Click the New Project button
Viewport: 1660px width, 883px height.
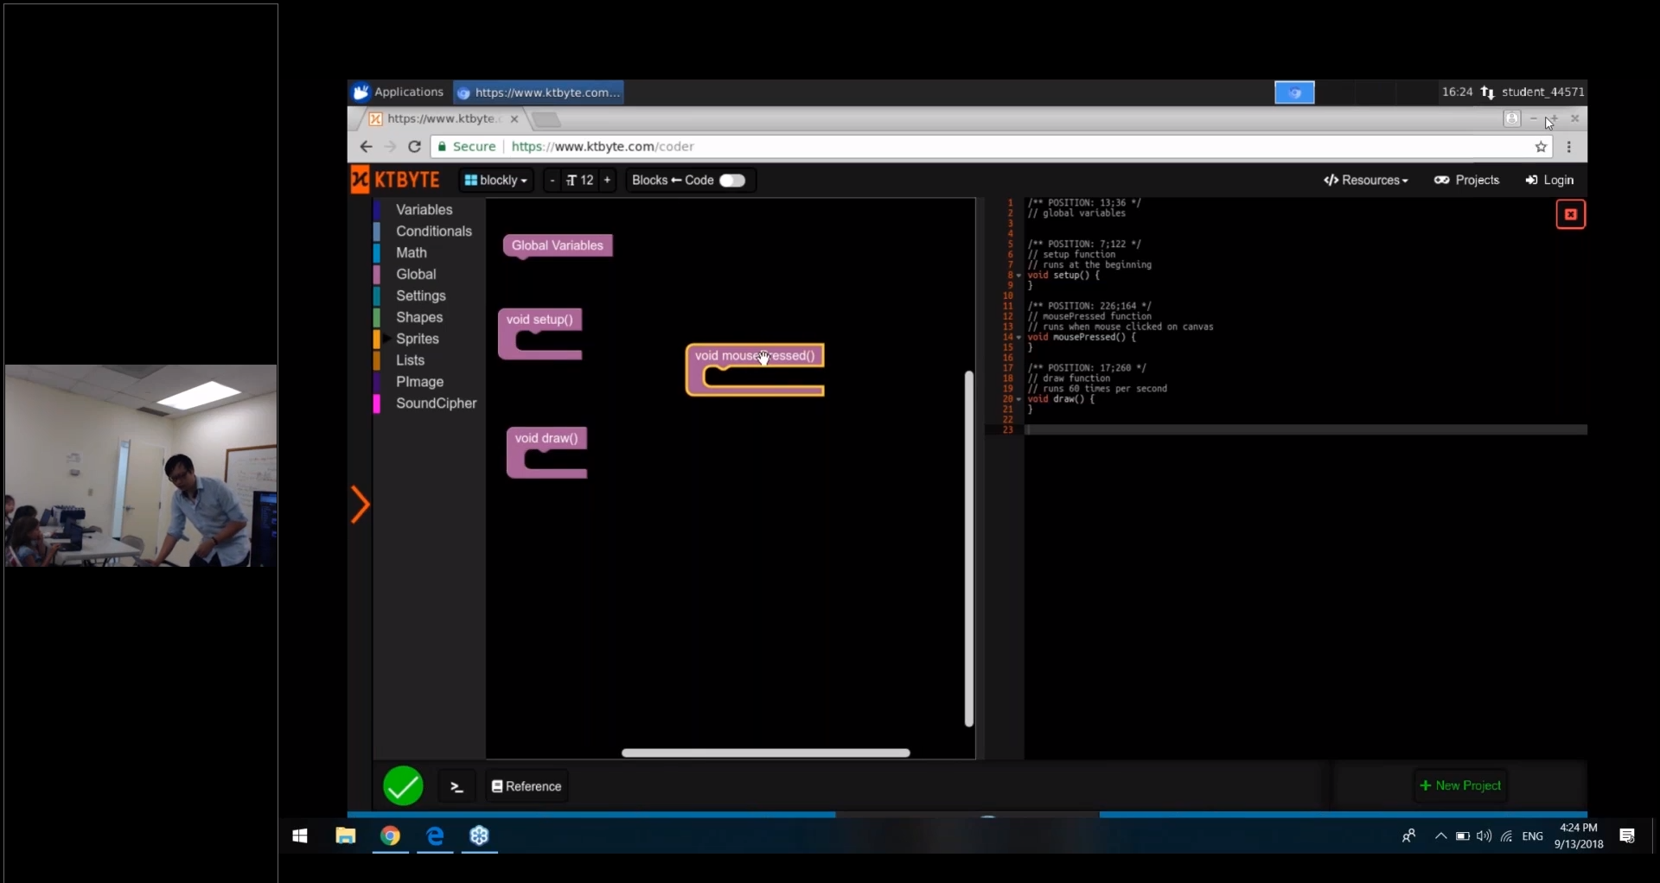pos(1460,785)
